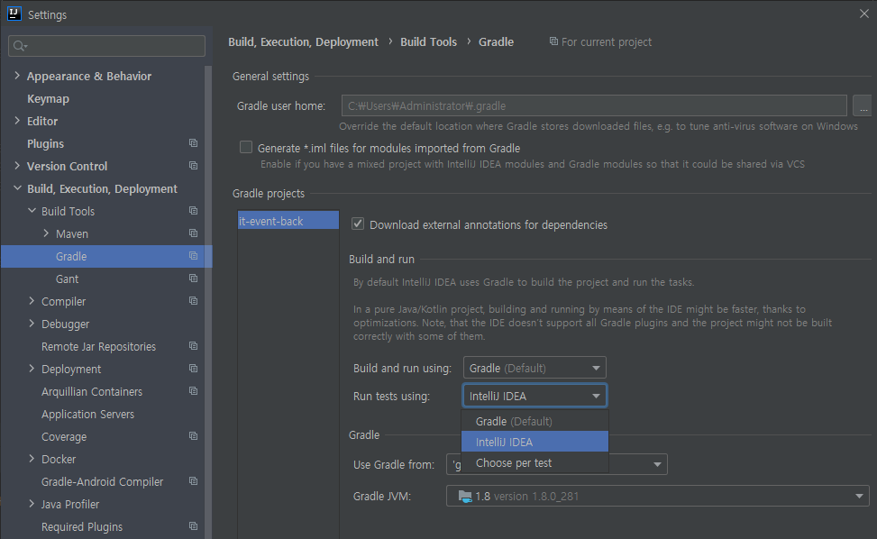Click the project-level icon beside Coverage
The image size is (877, 539).
click(194, 436)
